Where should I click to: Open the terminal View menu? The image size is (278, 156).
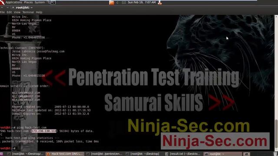coord(17,12)
